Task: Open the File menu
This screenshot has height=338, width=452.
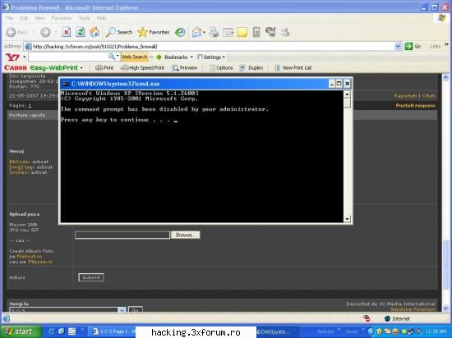Action: click(x=9, y=18)
